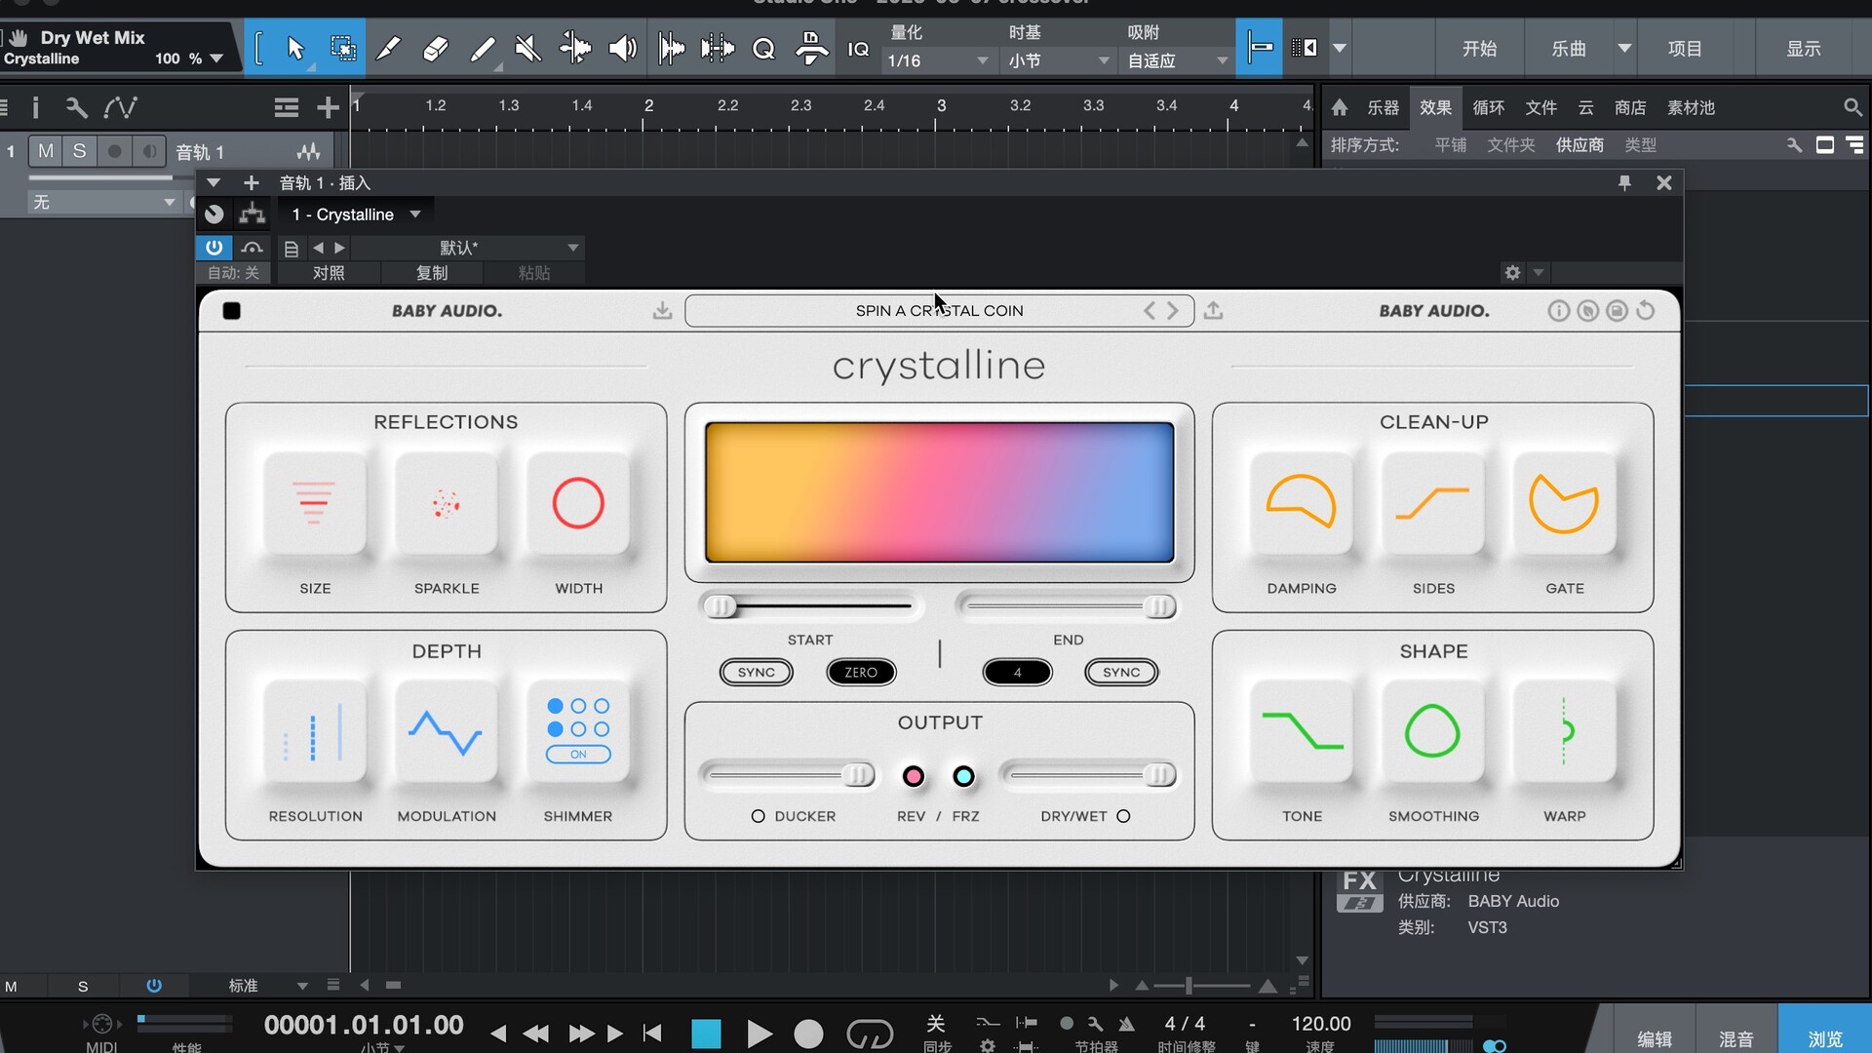Click the Modulation control
Image resolution: width=1872 pixels, height=1053 pixels.
tap(447, 732)
